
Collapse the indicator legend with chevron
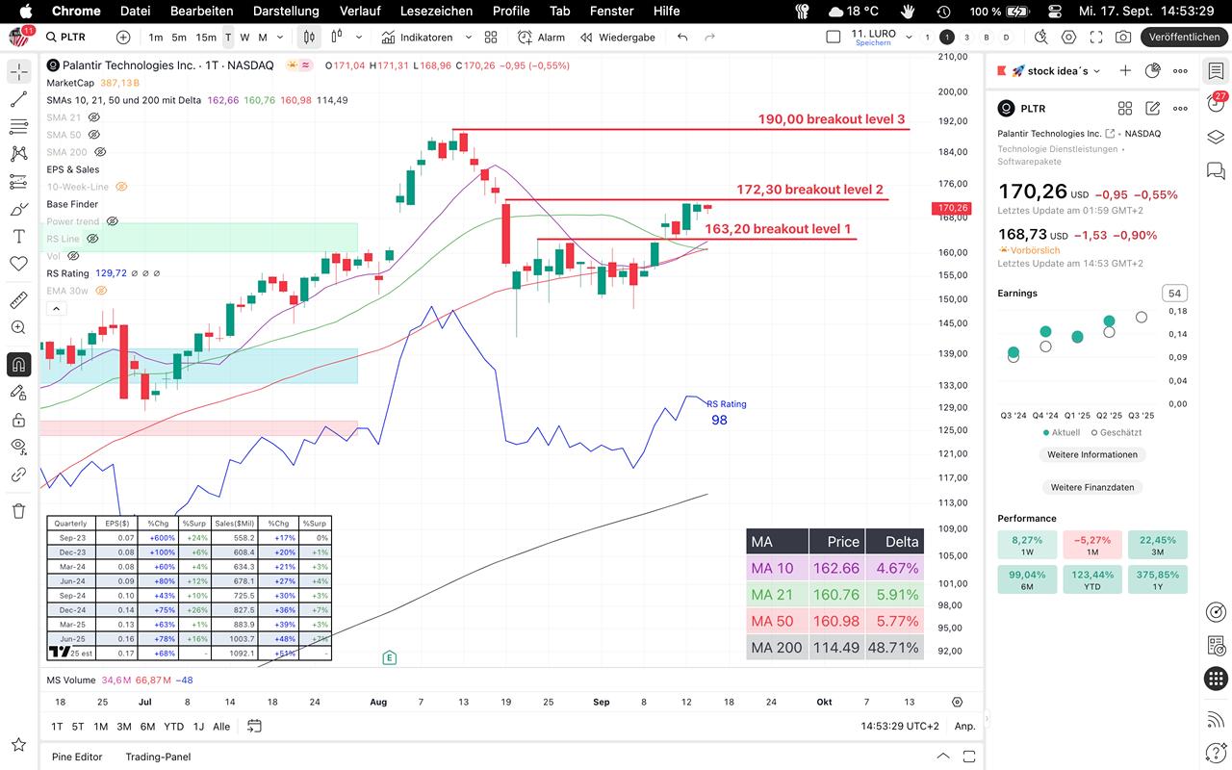pyautogui.click(x=55, y=308)
